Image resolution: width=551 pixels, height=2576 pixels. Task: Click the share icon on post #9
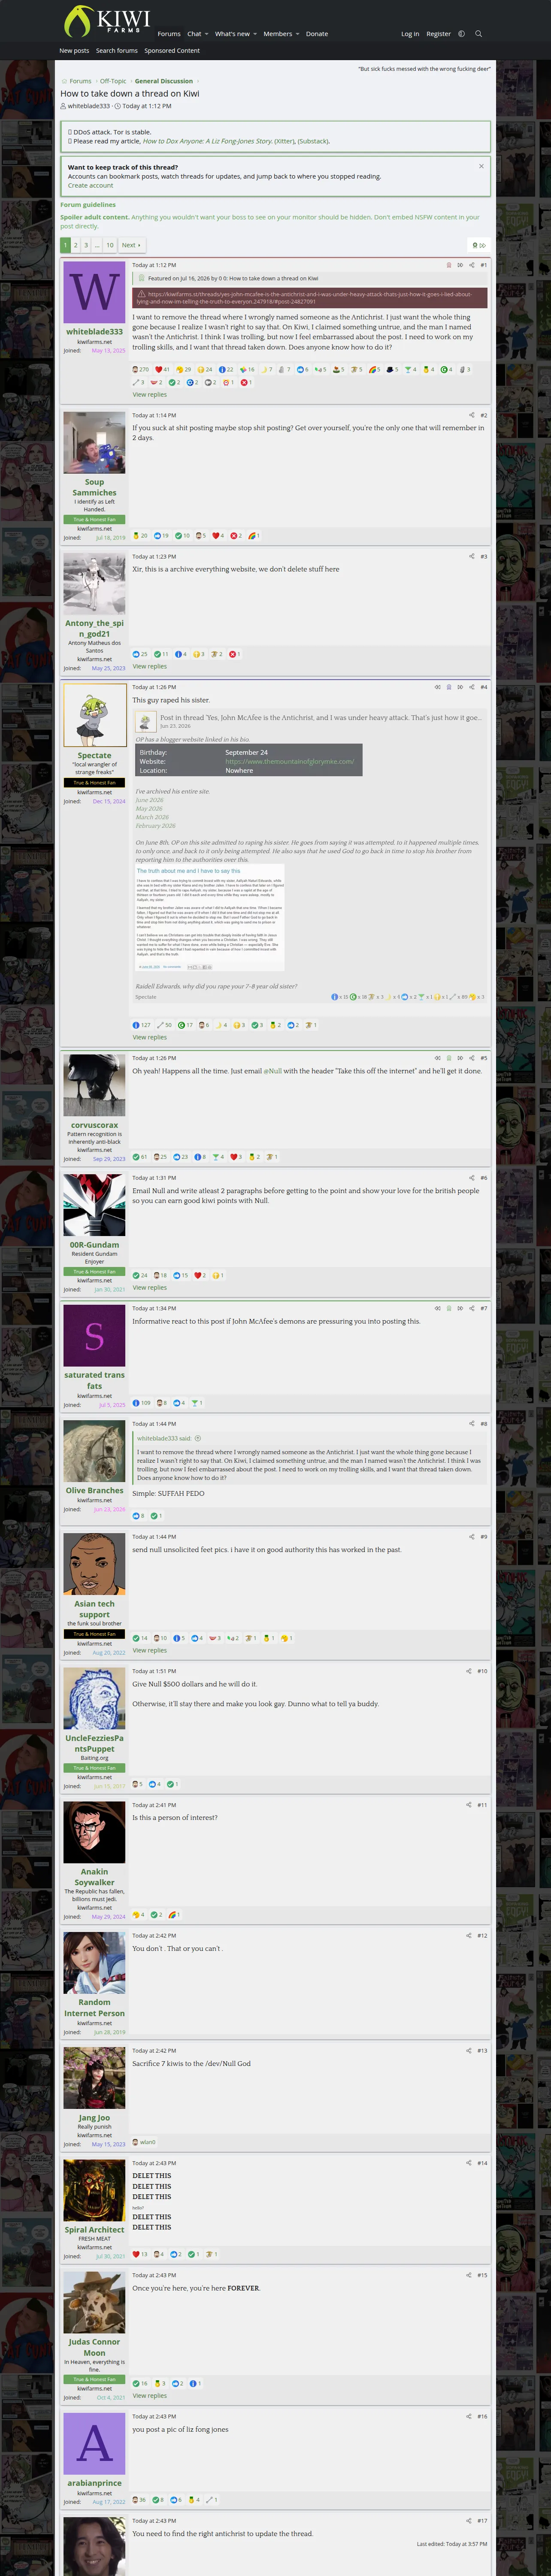(471, 1537)
